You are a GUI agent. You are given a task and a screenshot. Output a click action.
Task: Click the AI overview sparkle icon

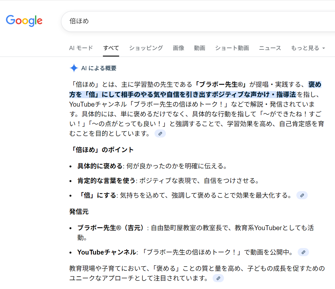pos(74,68)
